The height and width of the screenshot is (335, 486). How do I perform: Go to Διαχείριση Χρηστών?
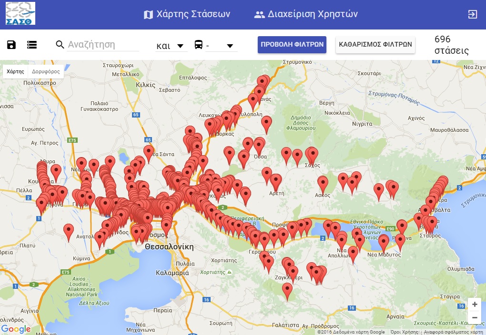[306, 14]
